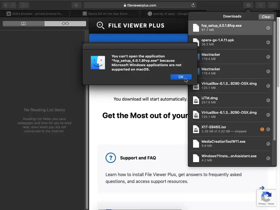Resume the stopped X17-59465.iso download
This screenshot has height=210, width=280.
(x=262, y=129)
